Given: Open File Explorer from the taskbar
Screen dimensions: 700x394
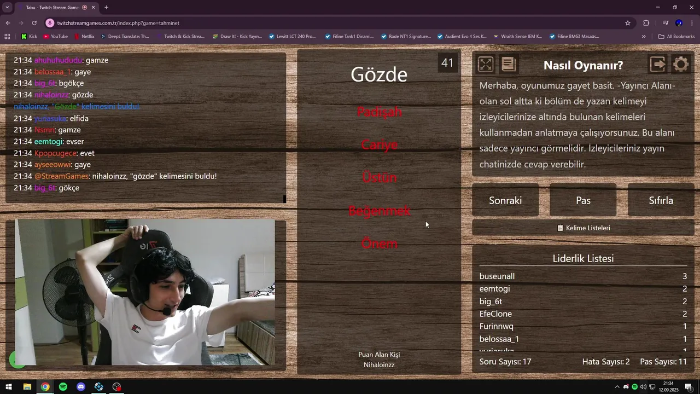Looking at the screenshot, I should 27,387.
